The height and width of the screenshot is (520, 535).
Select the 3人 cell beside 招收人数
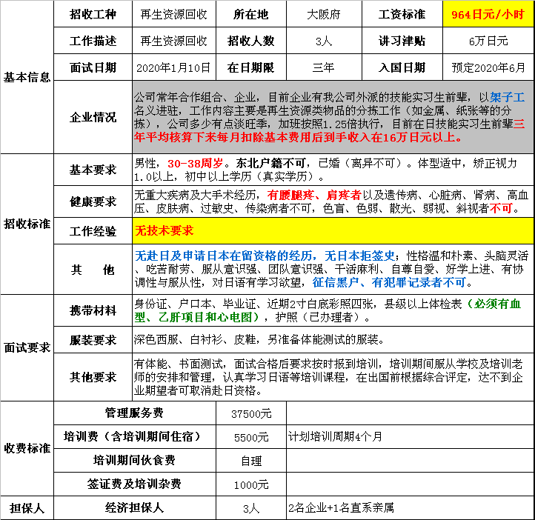click(x=324, y=41)
